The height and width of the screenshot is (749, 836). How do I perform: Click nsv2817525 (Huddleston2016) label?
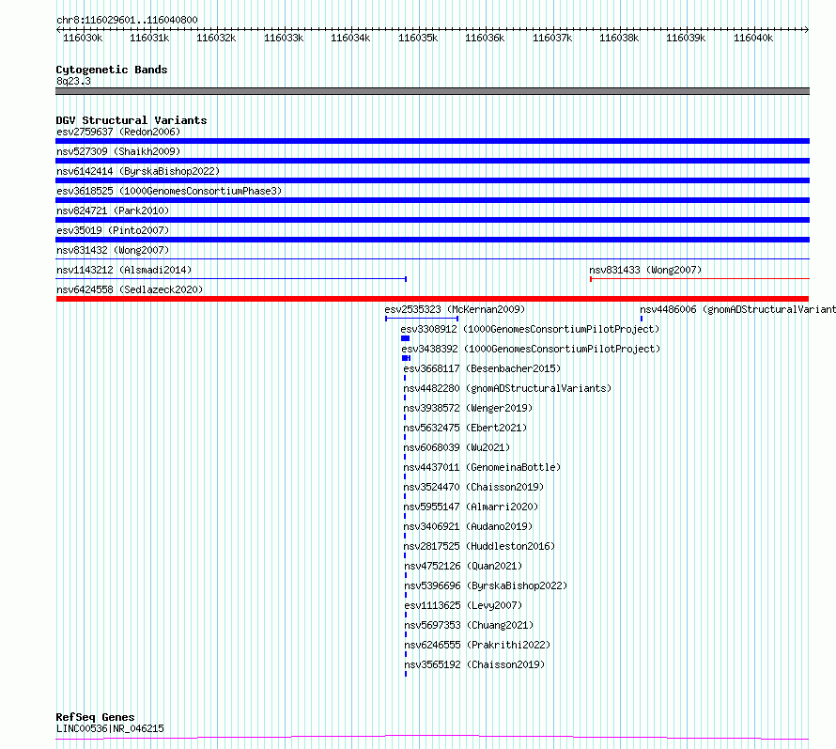(x=479, y=546)
